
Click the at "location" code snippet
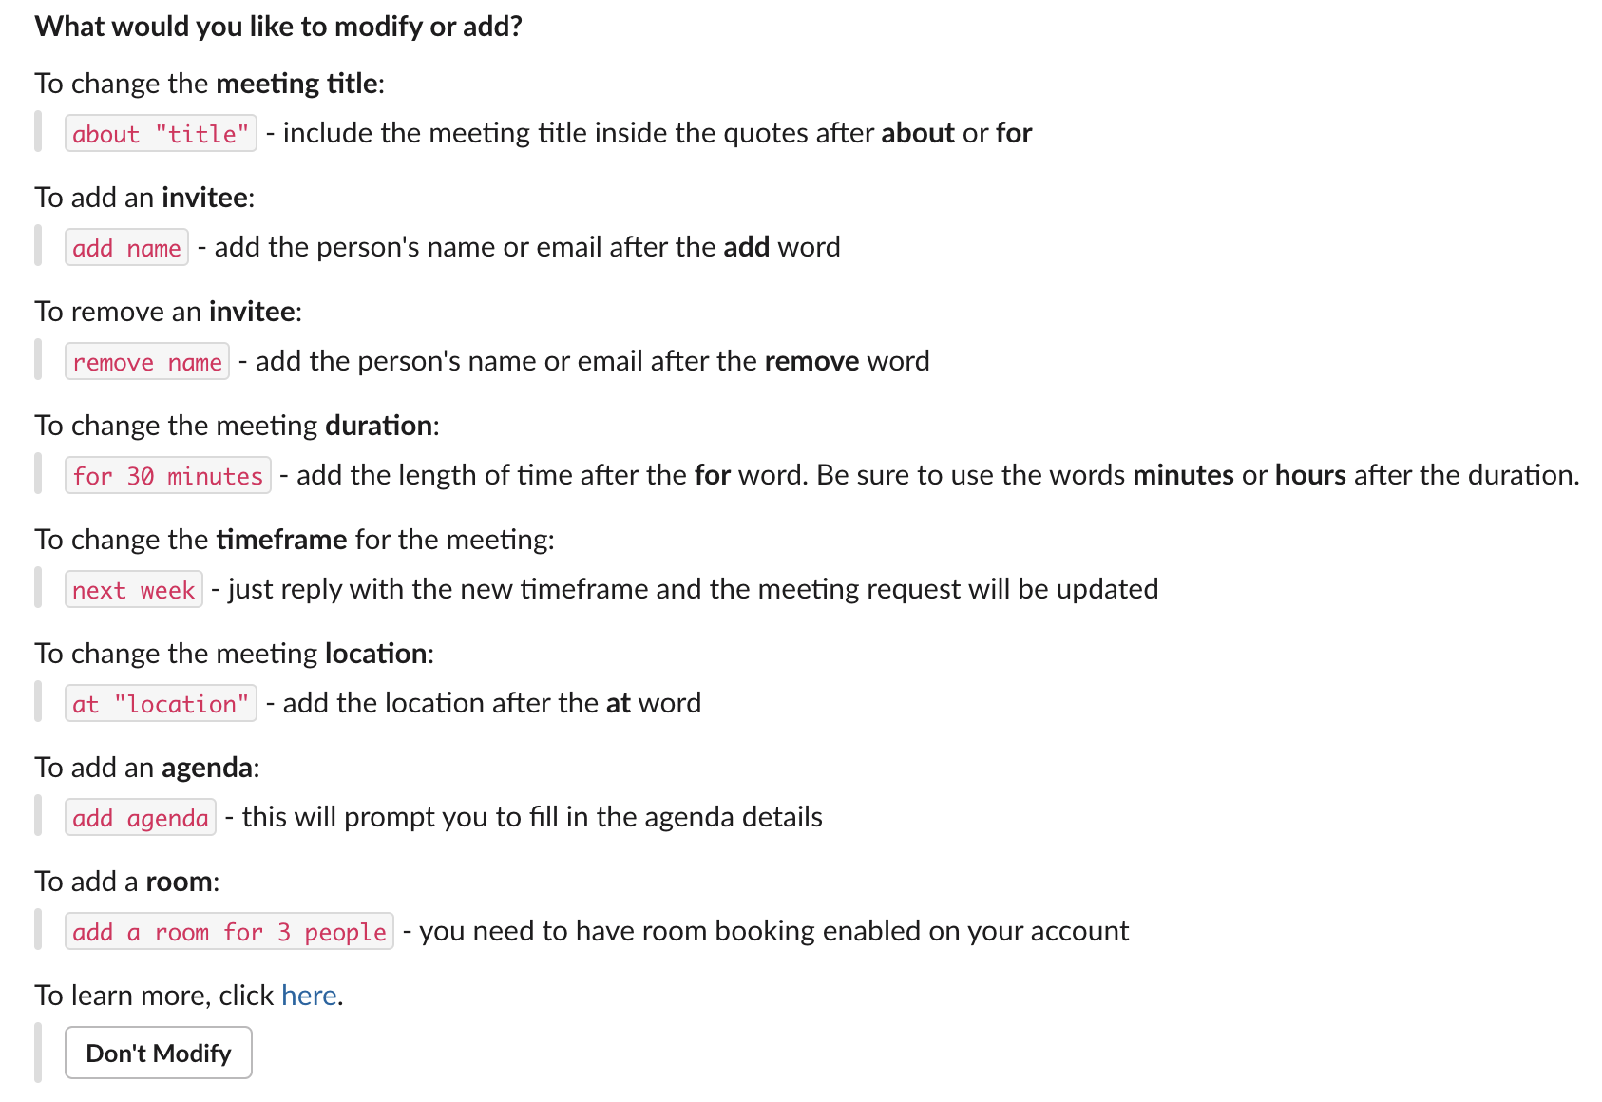click(161, 704)
